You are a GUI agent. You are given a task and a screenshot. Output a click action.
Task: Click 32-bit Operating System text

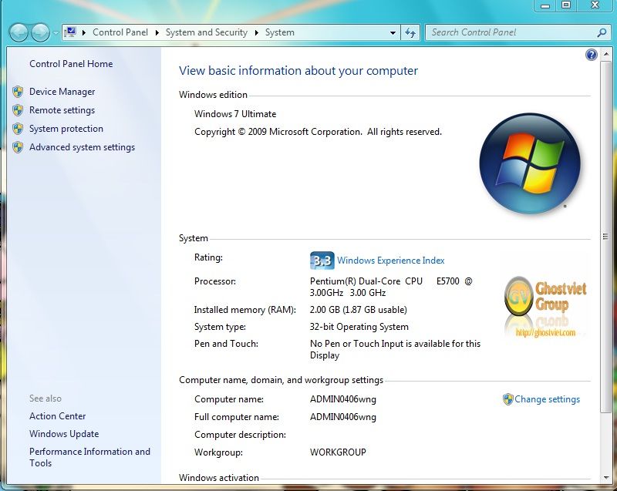click(359, 327)
